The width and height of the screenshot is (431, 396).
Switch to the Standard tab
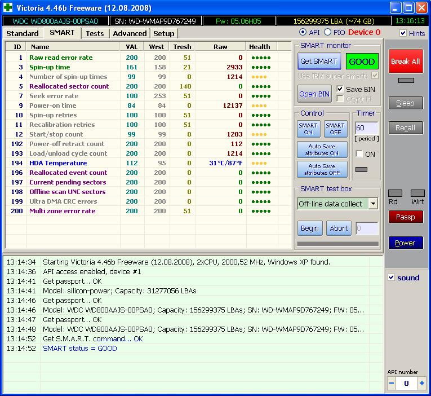tap(23, 34)
